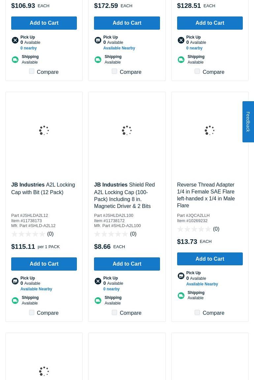Click pickup unavailable icon for $106.93 item
254x380 pixels.
tap(15, 40)
